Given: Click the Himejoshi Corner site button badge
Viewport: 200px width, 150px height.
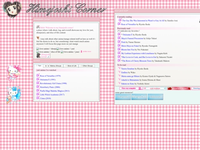Looking at the screenshot, I should (43, 56).
